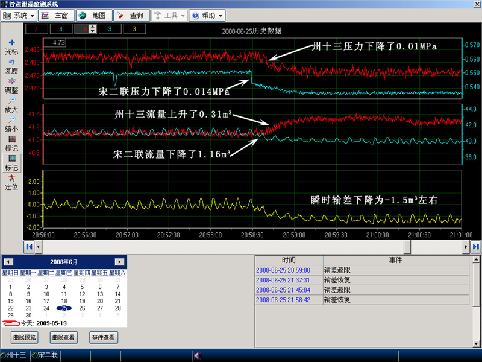482x362 pixels.
Task: Switch to the 主窗 main window view
Action: pyautogui.click(x=56, y=15)
